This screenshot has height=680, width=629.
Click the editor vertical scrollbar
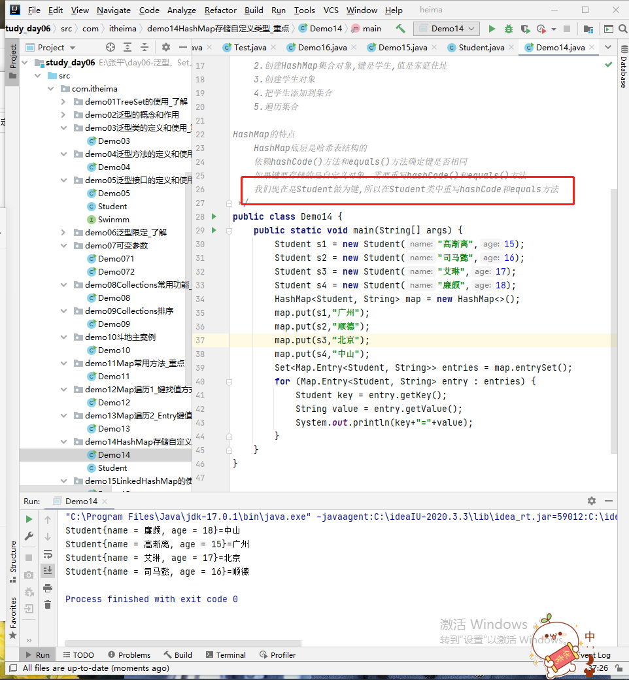pyautogui.click(x=613, y=321)
